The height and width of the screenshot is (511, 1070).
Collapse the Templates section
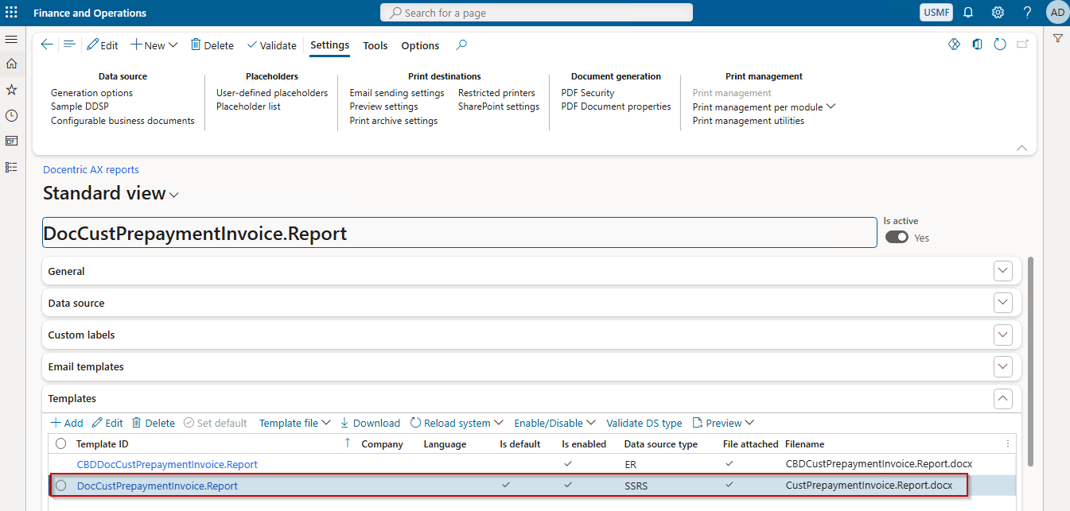[x=1003, y=398]
